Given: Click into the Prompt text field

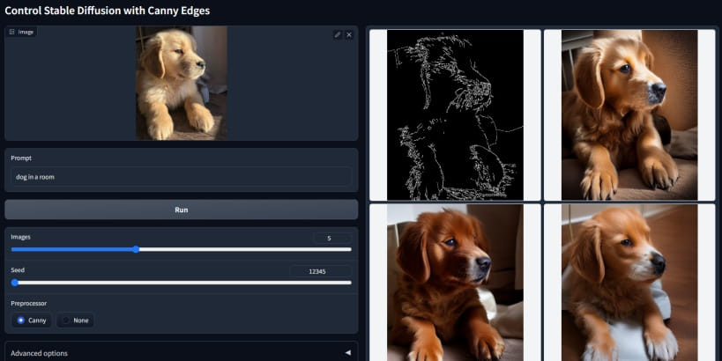Looking at the screenshot, I should [x=181, y=176].
